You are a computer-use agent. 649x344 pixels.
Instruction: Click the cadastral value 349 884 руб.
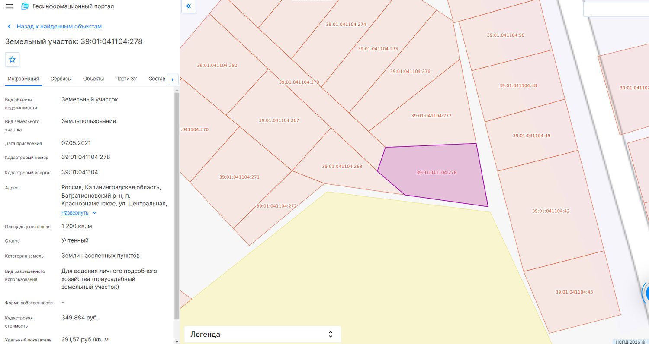(80, 318)
